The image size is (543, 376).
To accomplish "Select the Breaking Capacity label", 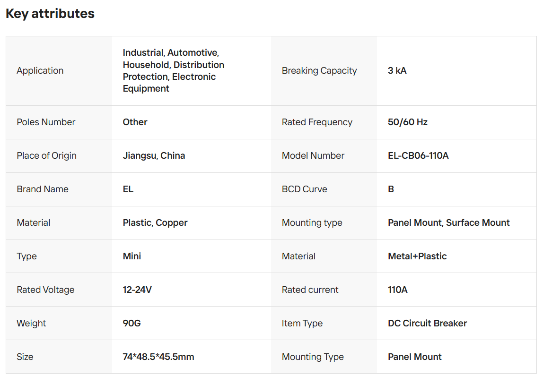I will point(319,71).
